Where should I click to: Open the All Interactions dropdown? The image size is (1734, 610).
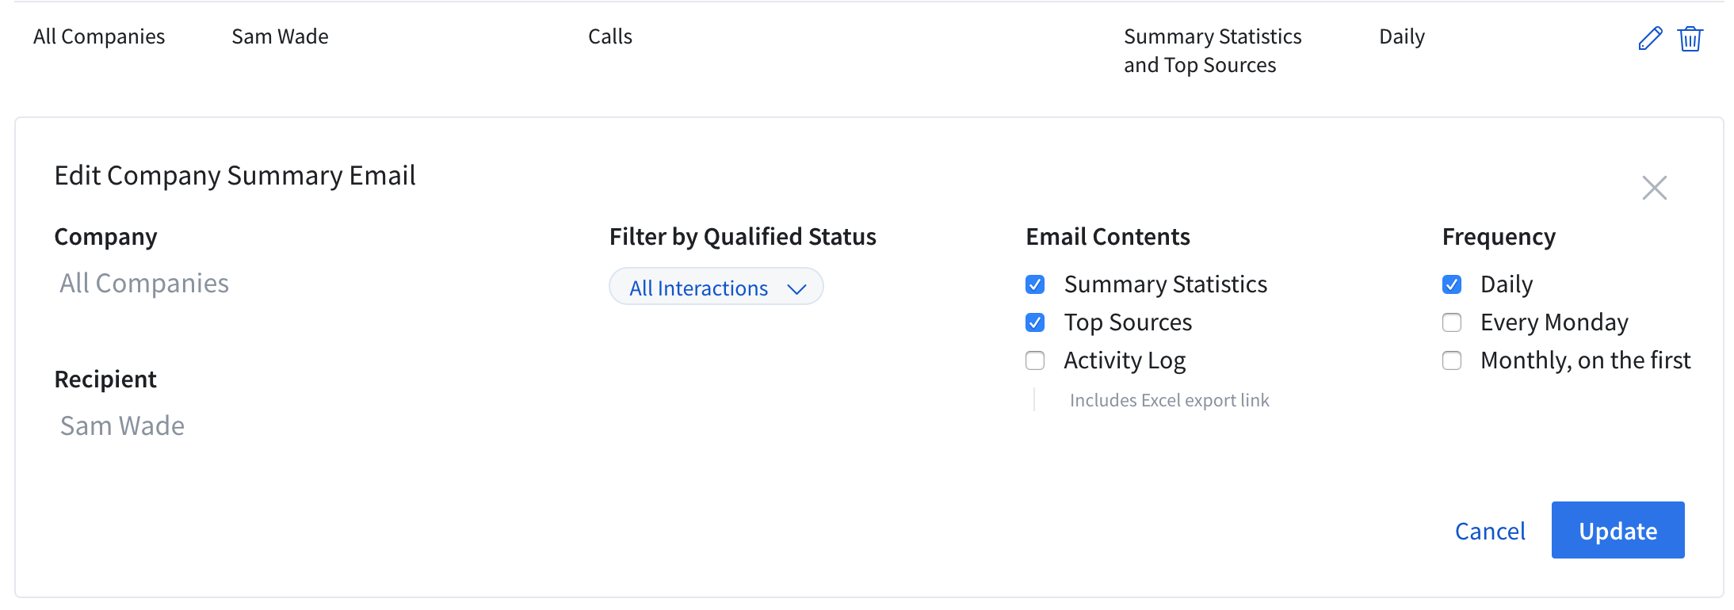[716, 287]
